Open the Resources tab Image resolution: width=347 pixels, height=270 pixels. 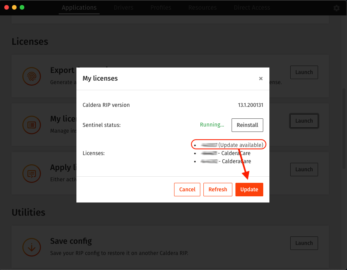[203, 7]
